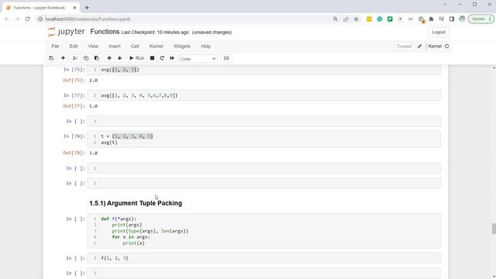
Task: Open the Cell menu
Action: pos(135,46)
